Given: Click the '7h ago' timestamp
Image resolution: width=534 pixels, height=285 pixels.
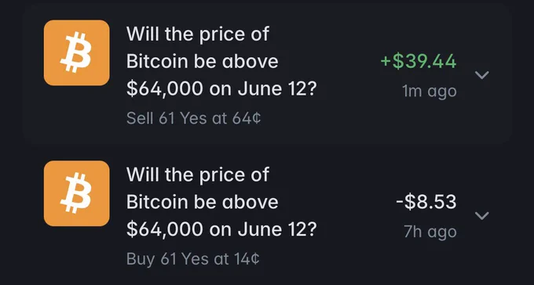Looking at the screenshot, I should (x=430, y=233).
